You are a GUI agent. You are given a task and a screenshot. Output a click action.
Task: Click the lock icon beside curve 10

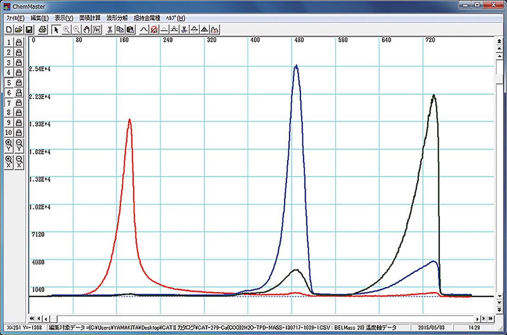[19, 132]
